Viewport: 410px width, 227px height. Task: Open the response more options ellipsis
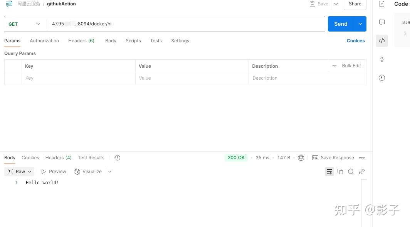(362, 158)
